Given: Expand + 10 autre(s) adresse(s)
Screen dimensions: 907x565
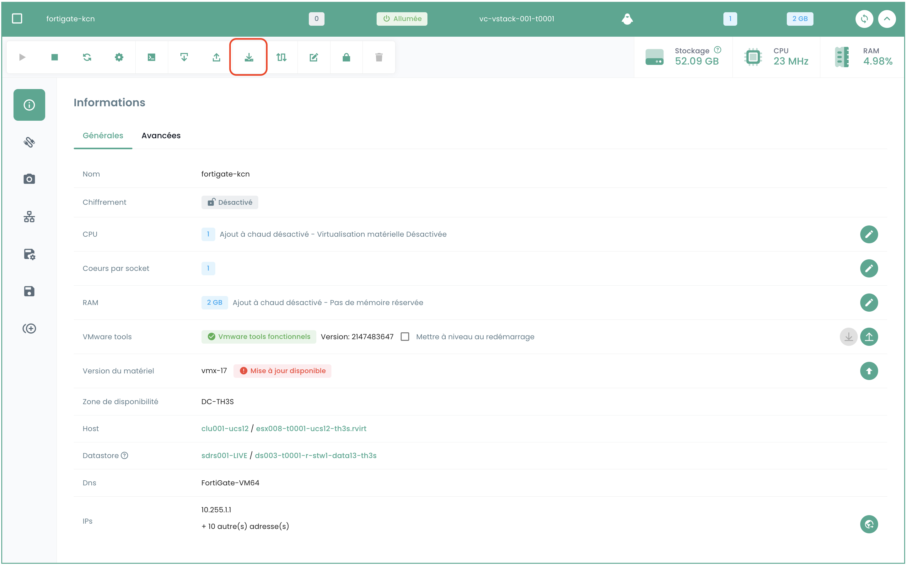Looking at the screenshot, I should click(x=245, y=526).
